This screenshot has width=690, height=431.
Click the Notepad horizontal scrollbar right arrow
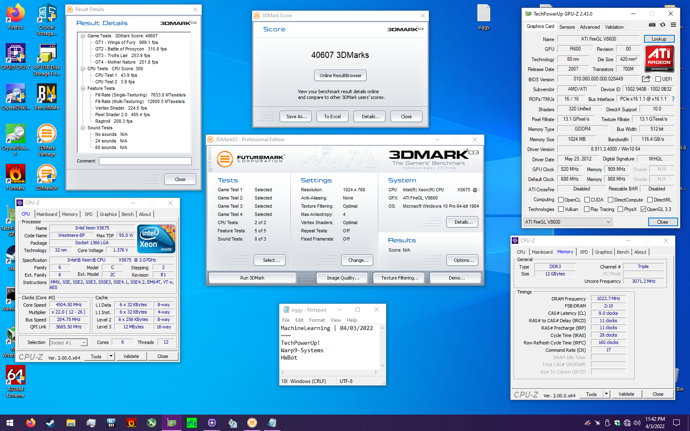point(375,372)
